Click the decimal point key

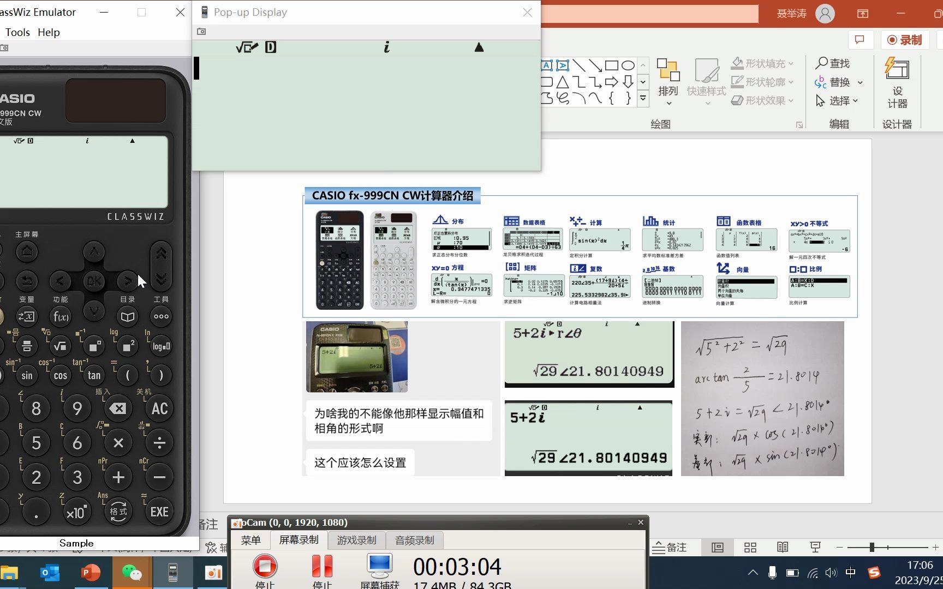tap(36, 512)
